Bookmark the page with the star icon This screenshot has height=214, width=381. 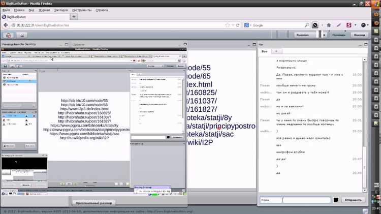228,25
